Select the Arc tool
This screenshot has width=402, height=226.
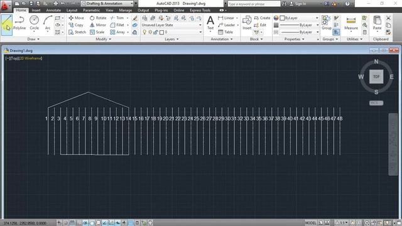(48, 23)
